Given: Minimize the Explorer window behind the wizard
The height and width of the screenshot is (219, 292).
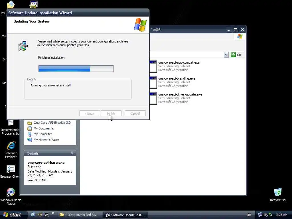Looking at the screenshot, I should [228, 30].
